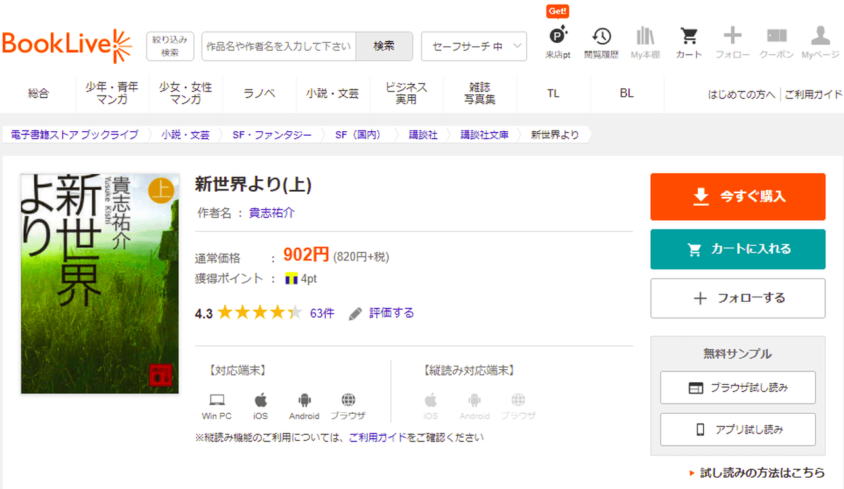Viewport: 844px width, 489px height.
Task: Click the search input field
Action: point(278,46)
